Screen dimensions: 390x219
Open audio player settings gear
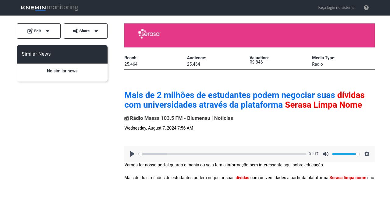(367, 154)
